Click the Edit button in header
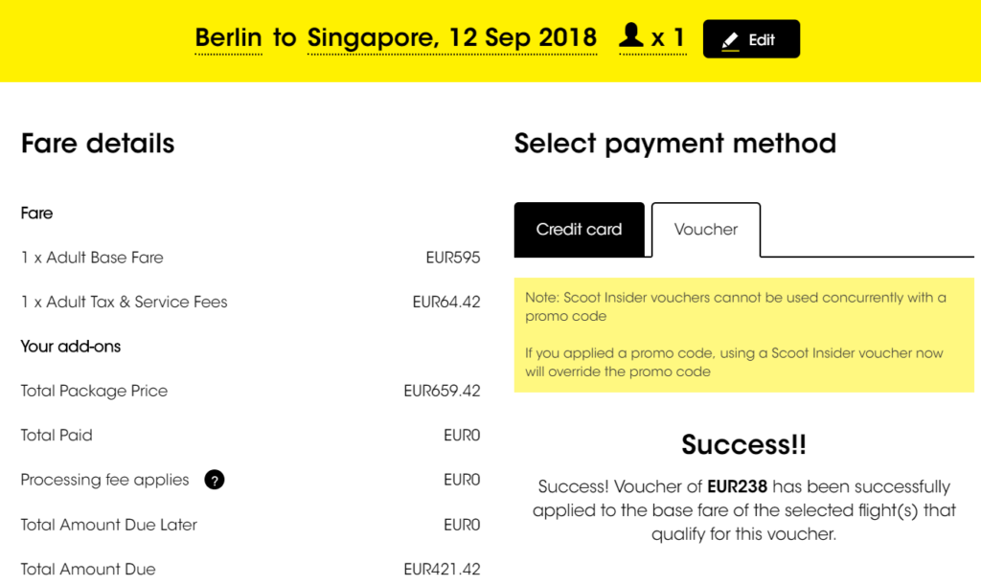 (751, 38)
